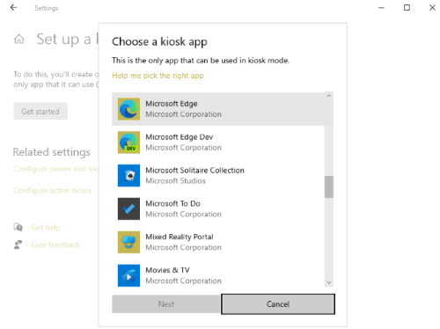Image resolution: width=440 pixels, height=329 pixels.
Task: Select the Microsoft Edge app icon
Action: coord(128,109)
